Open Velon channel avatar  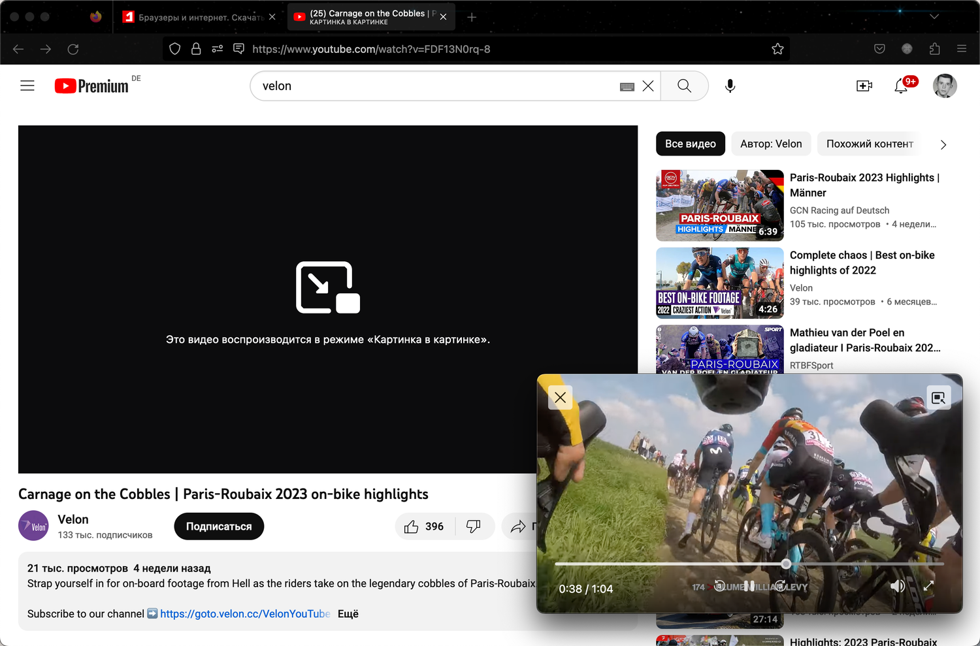pos(33,526)
